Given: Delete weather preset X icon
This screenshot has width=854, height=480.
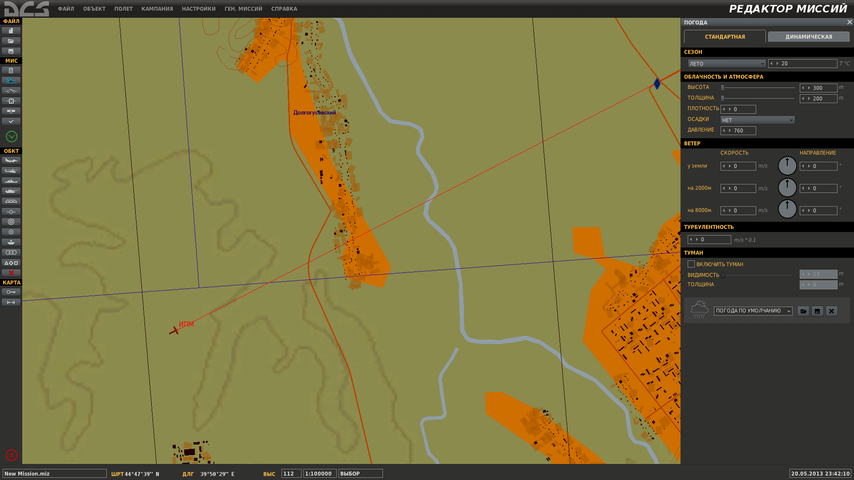Looking at the screenshot, I should (x=832, y=311).
